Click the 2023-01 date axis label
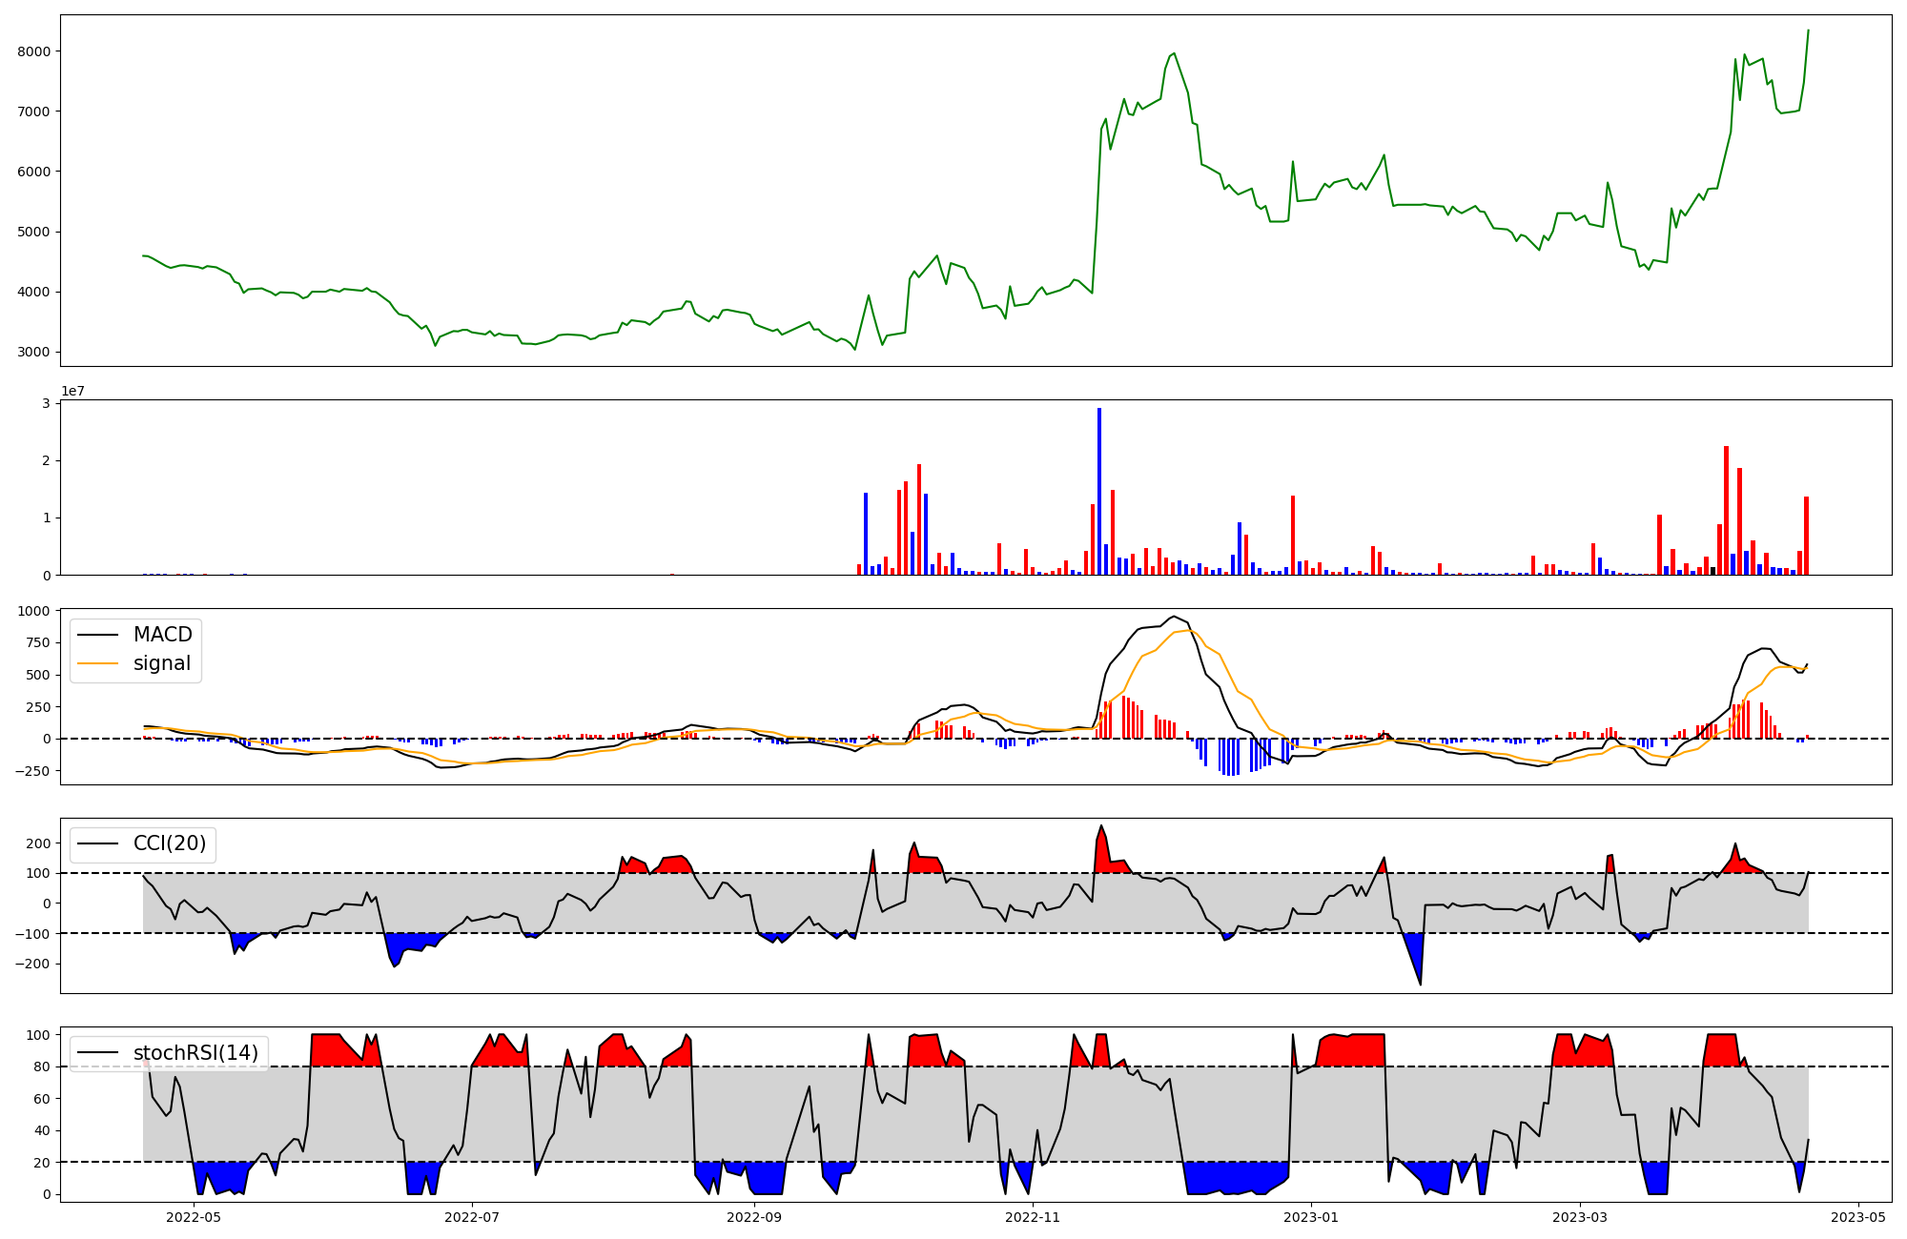 point(1311,1217)
